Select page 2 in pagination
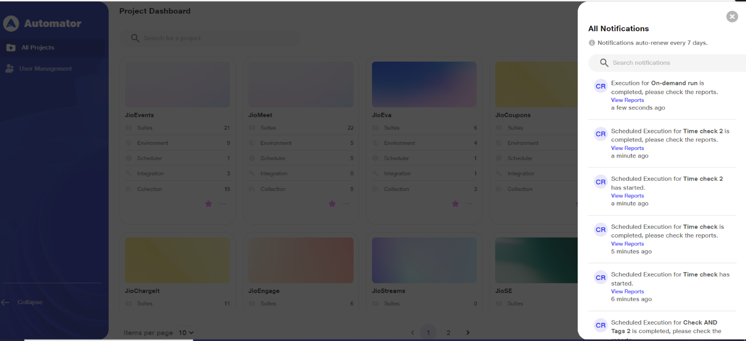The image size is (746, 341). 448,333
